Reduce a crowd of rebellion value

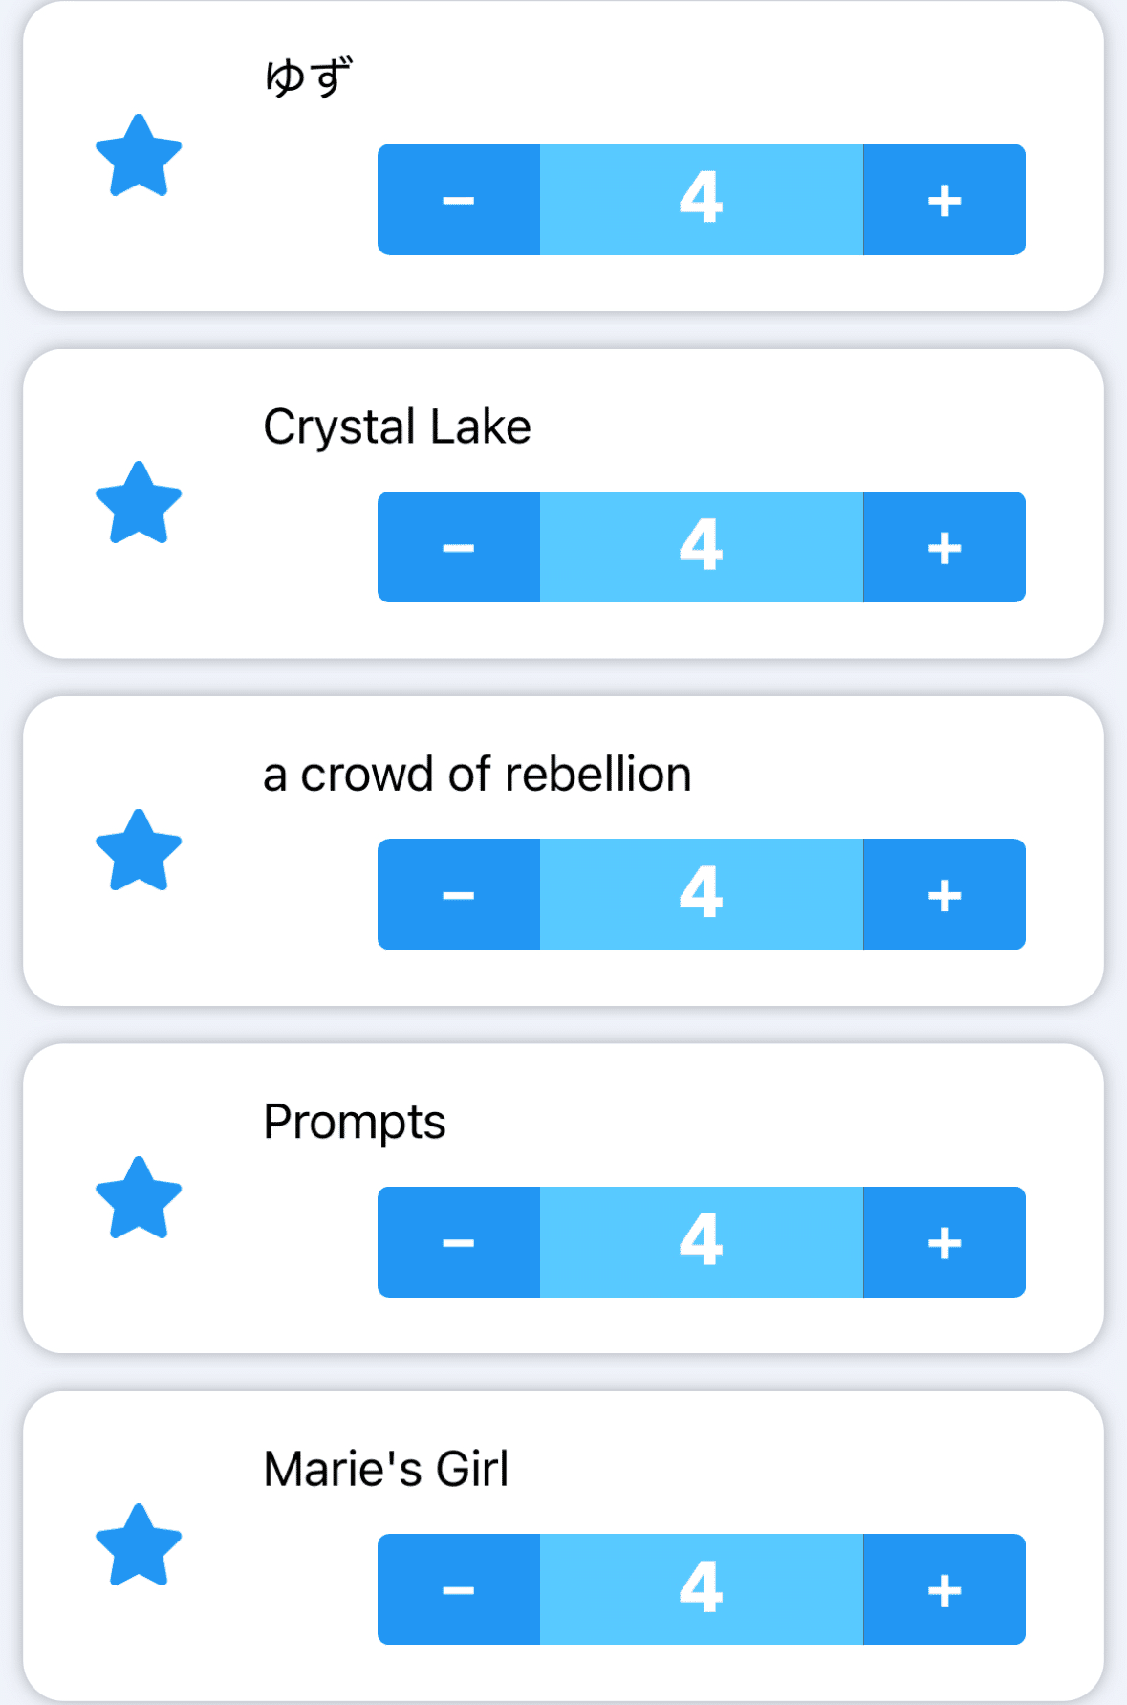click(459, 894)
